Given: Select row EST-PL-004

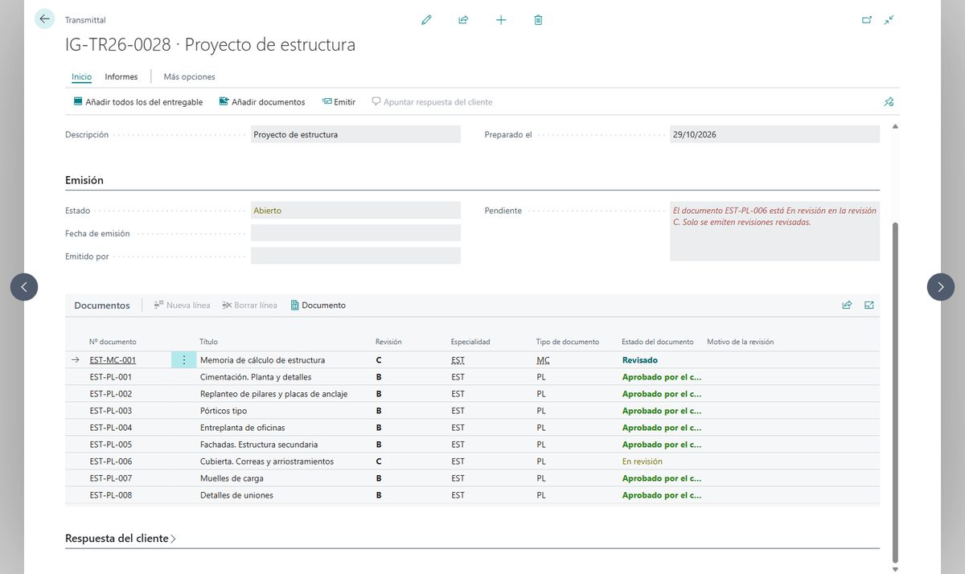Looking at the screenshot, I should [x=473, y=428].
